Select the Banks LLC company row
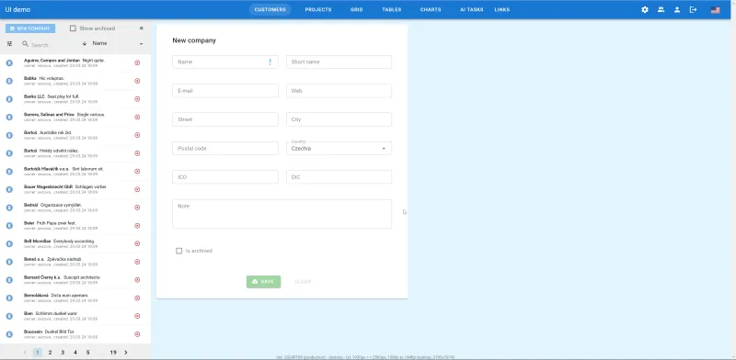Image resolution: width=736 pixels, height=360 pixels. click(x=75, y=99)
